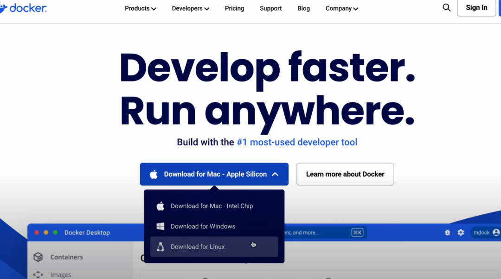
Task: Click the Linux penguin icon in dropdown
Action: (x=161, y=247)
